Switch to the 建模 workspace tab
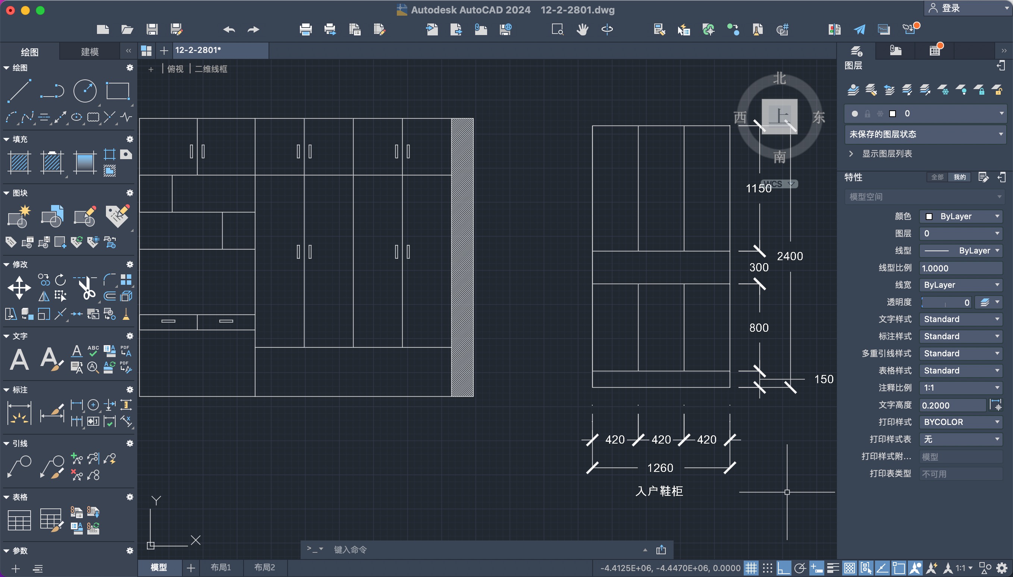 tap(90, 52)
